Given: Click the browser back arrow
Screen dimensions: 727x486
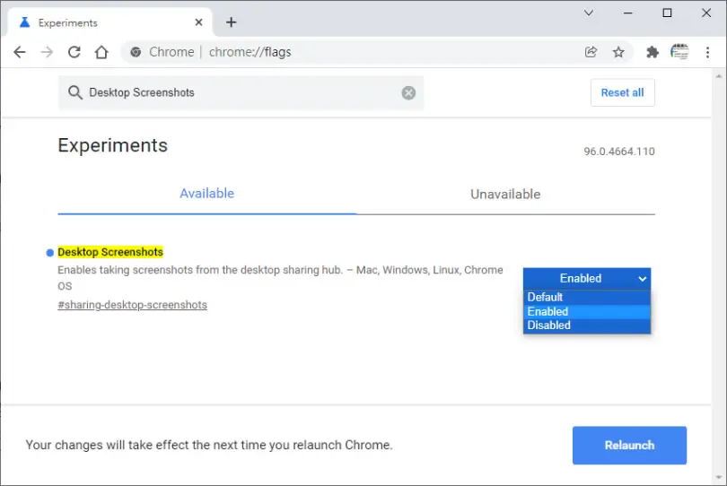Looking at the screenshot, I should 20,52.
